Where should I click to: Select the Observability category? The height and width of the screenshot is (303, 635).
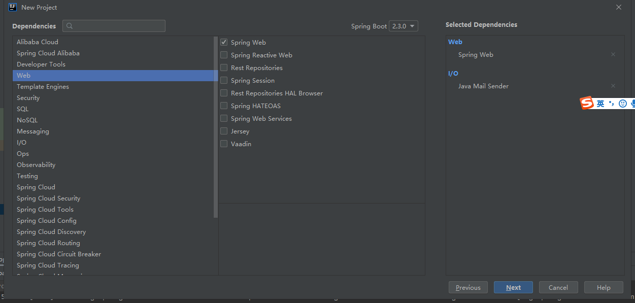click(x=113, y=164)
